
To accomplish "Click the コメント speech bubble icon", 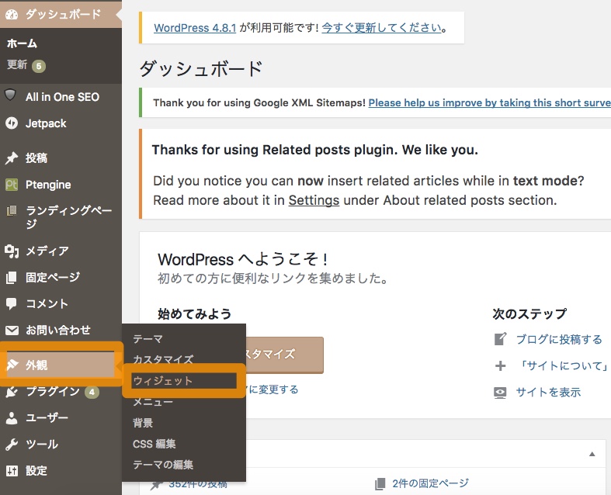I will pos(12,303).
